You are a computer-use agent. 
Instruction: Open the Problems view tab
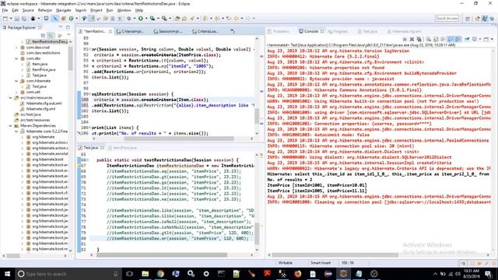coord(279,31)
